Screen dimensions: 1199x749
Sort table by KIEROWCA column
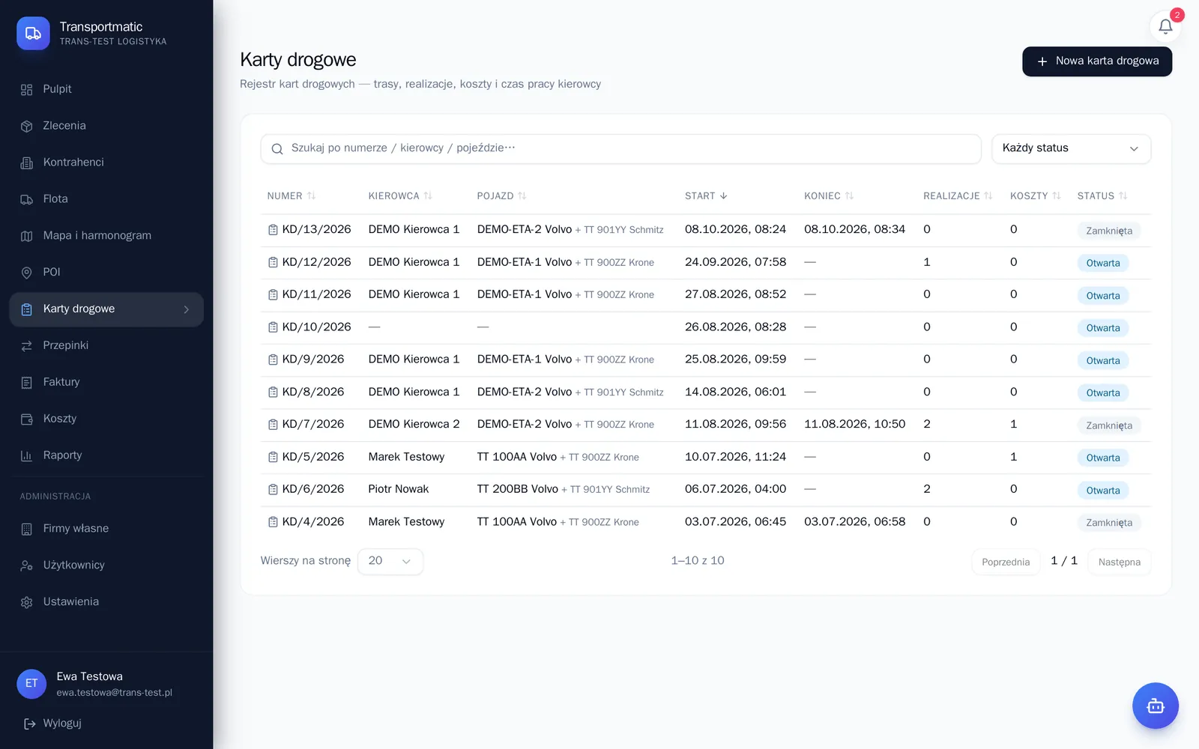[400, 196]
